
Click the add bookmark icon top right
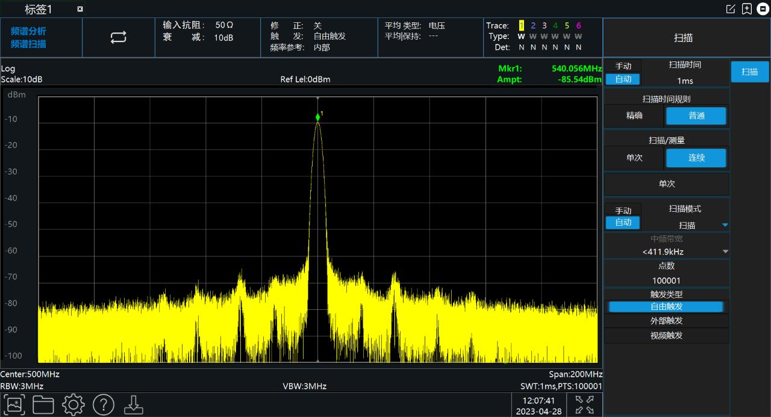747,8
